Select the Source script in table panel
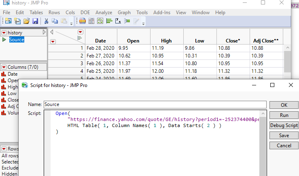Image resolution: width=299 pixels, height=176 pixels. 17,40
